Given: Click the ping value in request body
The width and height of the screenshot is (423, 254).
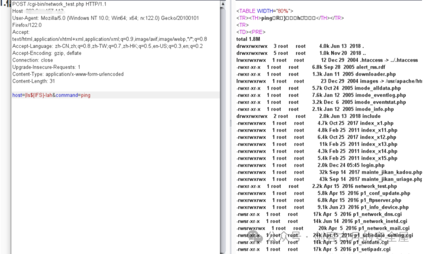Looking at the screenshot, I should 85,95.
